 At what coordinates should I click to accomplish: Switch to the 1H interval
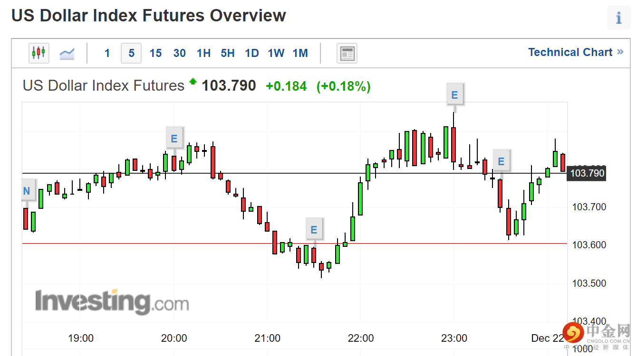pyautogui.click(x=203, y=53)
